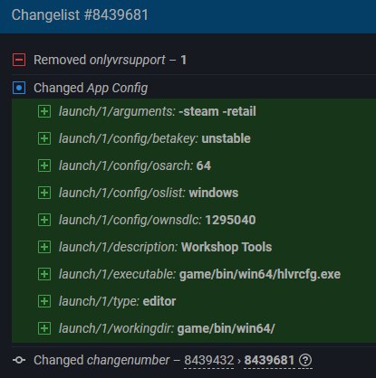Click the plus icon for launch/1/description
This screenshot has height=378, width=376.
pos(44,247)
